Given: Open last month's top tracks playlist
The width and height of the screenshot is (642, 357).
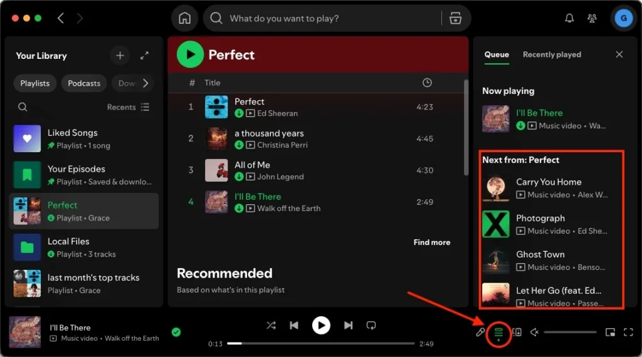Looking at the screenshot, I should pyautogui.click(x=84, y=283).
